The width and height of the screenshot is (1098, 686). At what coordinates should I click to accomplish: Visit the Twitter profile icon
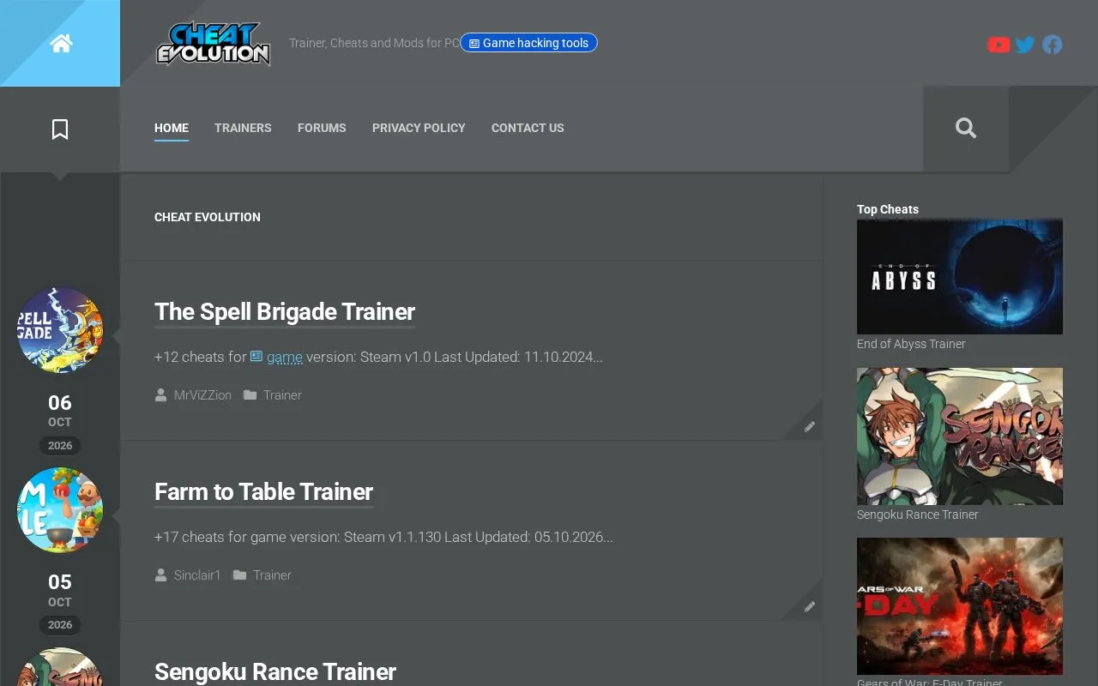point(1025,45)
